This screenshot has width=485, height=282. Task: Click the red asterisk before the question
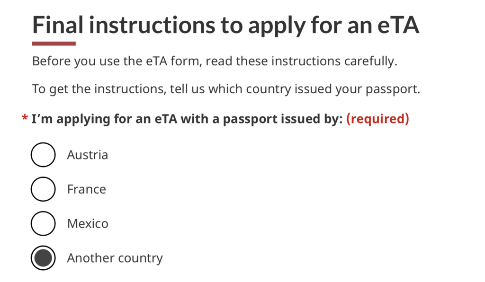(x=25, y=119)
